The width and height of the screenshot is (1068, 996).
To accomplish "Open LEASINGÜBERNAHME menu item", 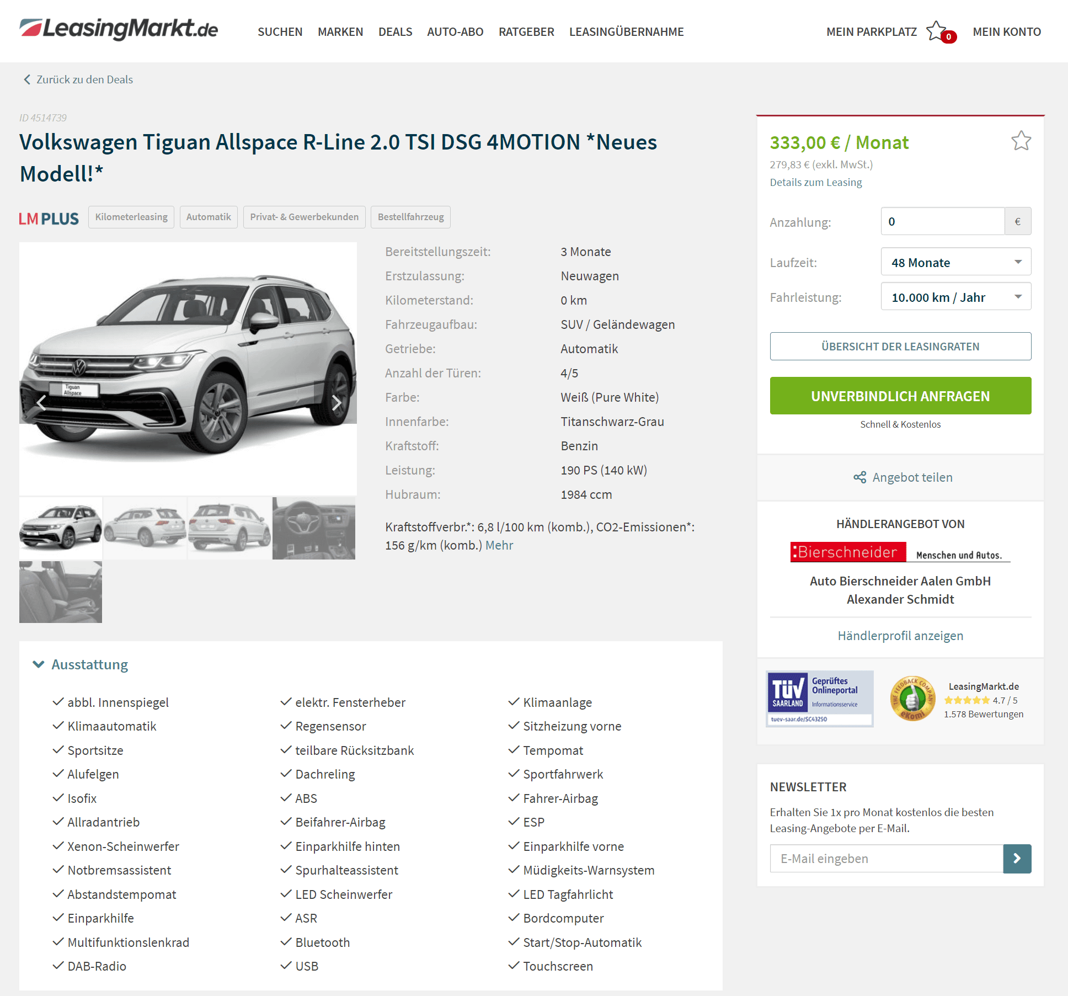I will point(627,32).
